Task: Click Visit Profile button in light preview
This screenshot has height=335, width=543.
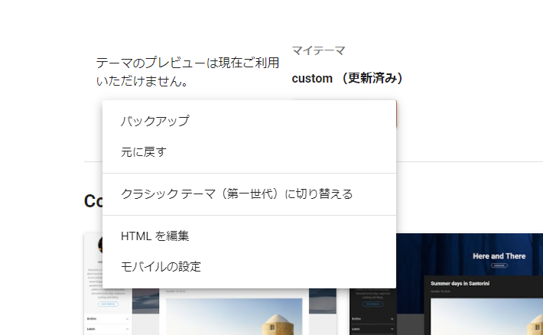Action: [x=108, y=304]
